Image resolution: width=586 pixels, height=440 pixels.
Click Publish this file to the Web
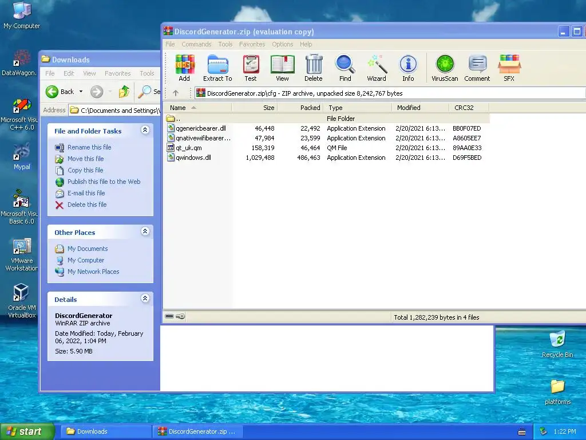(104, 182)
